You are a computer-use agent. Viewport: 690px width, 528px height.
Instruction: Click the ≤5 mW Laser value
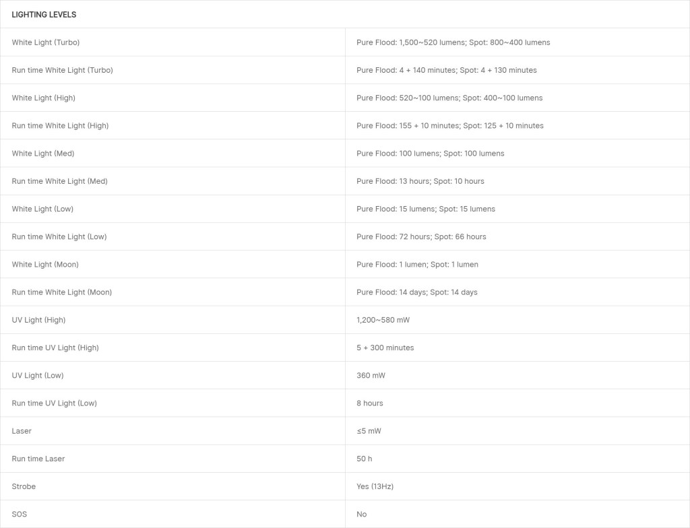(369, 431)
